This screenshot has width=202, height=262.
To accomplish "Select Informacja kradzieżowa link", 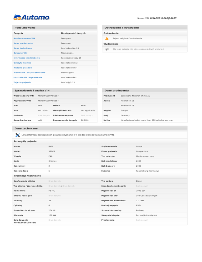I will tap(27, 58).
